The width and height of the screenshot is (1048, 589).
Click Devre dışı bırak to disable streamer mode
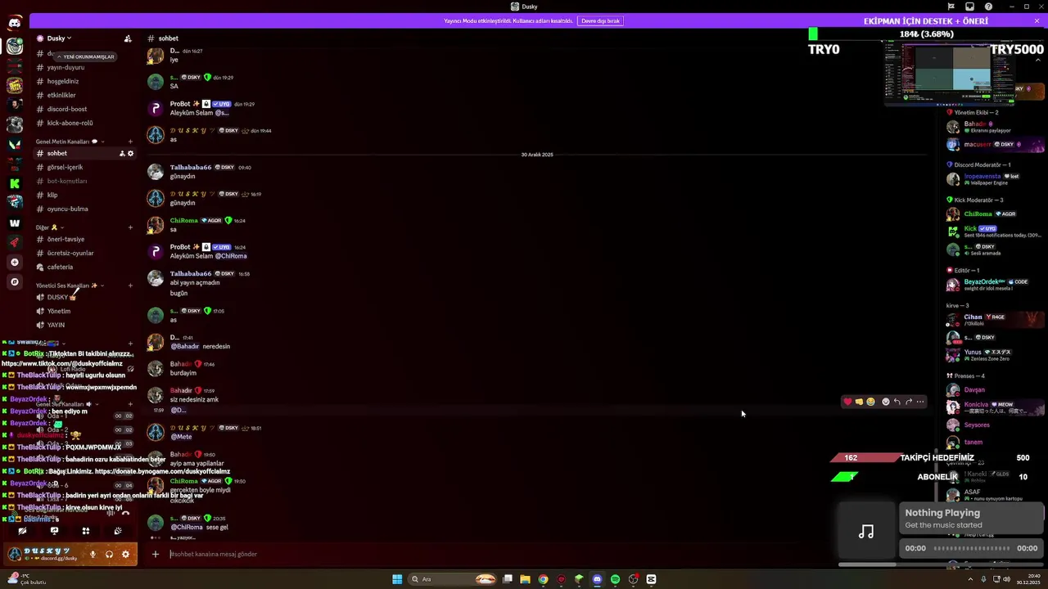tap(600, 20)
